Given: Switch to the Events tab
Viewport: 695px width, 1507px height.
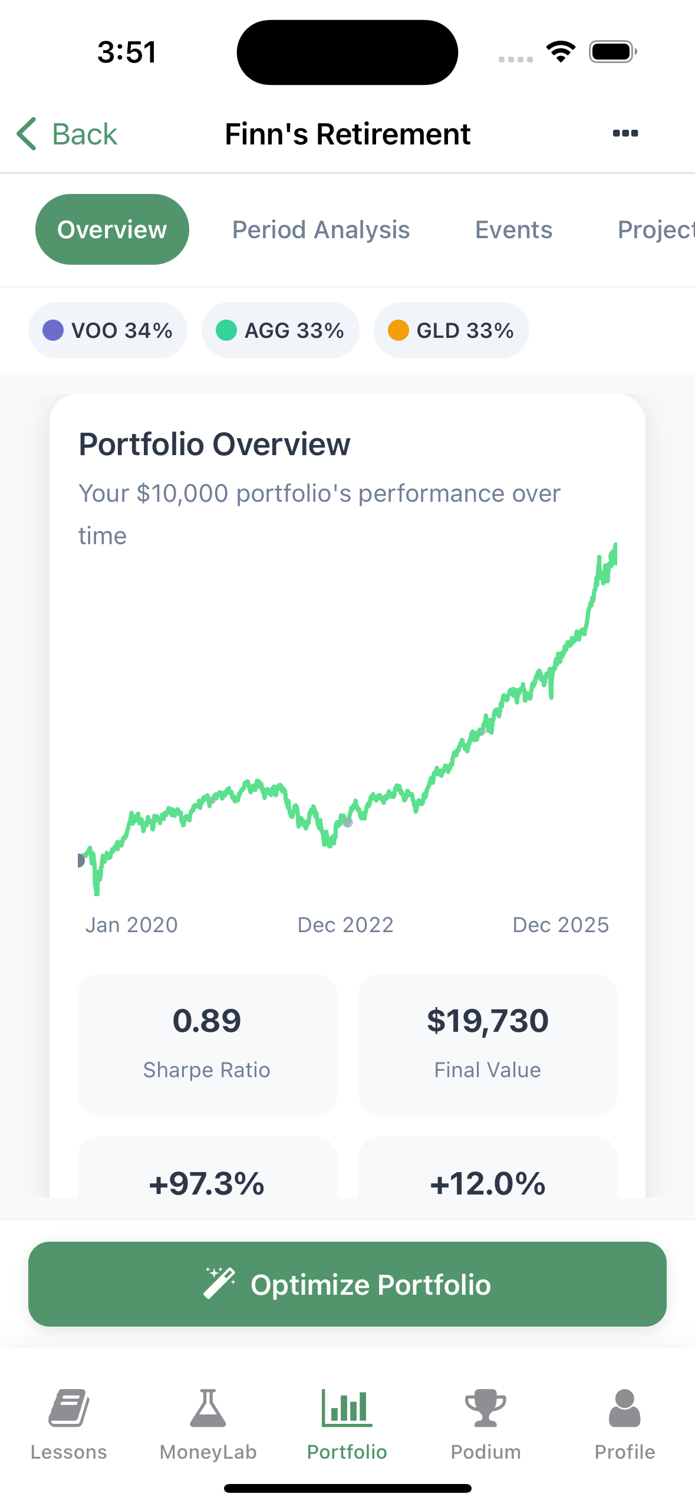Looking at the screenshot, I should pos(513,230).
